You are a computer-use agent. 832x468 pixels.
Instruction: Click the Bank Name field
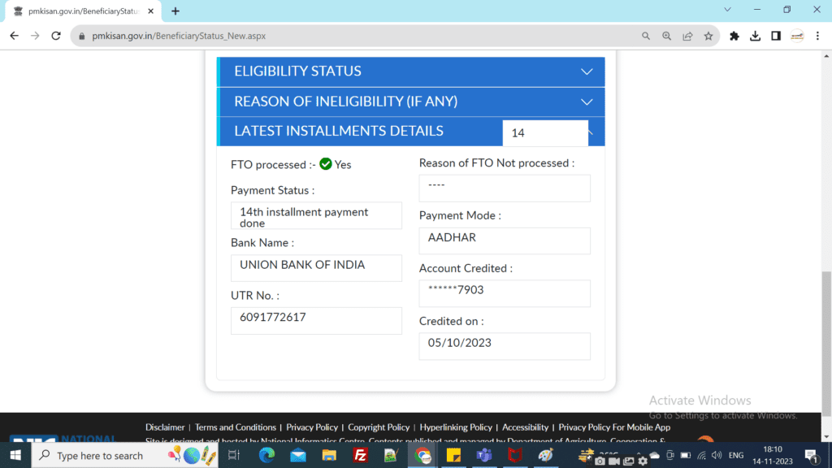pyautogui.click(x=316, y=268)
